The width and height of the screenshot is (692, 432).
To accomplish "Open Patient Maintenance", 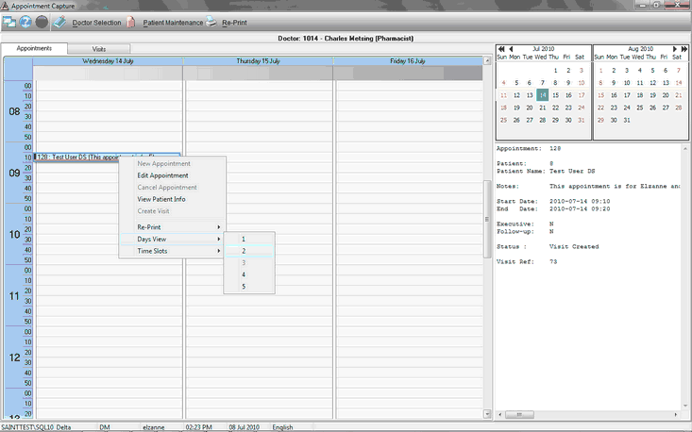I will click(x=173, y=23).
